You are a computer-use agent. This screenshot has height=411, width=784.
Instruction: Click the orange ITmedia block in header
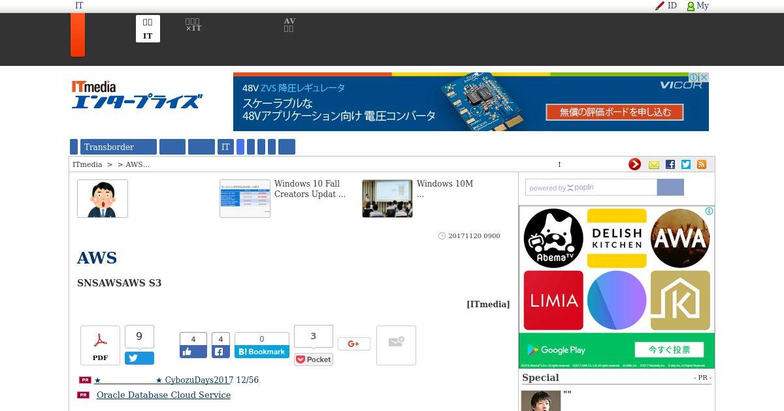78,35
